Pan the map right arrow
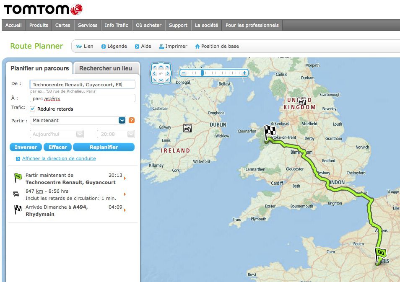The image size is (400, 282). tap(168, 73)
